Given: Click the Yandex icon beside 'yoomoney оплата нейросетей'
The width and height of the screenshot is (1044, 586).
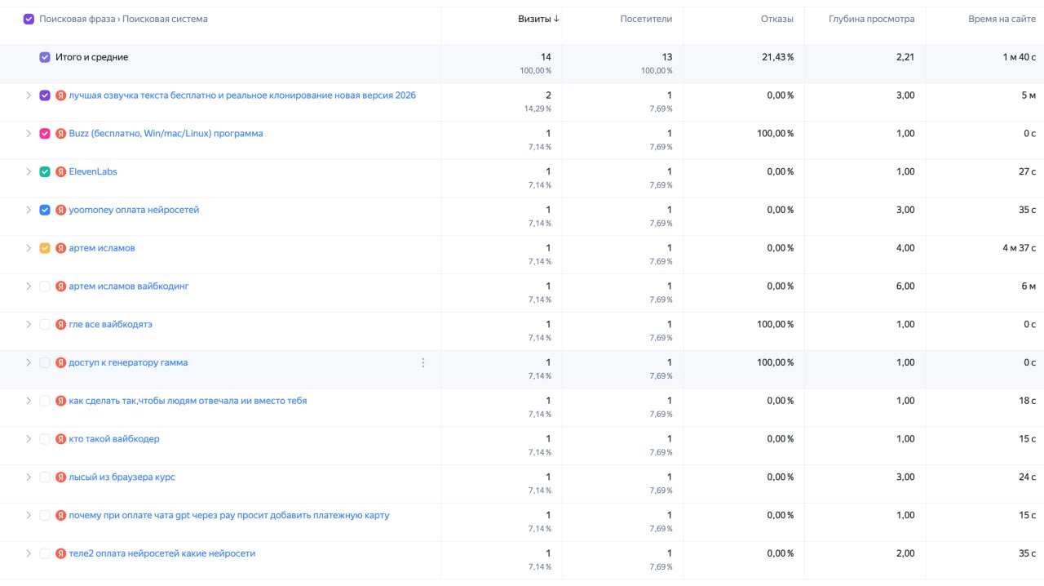Looking at the screenshot, I should pos(60,210).
